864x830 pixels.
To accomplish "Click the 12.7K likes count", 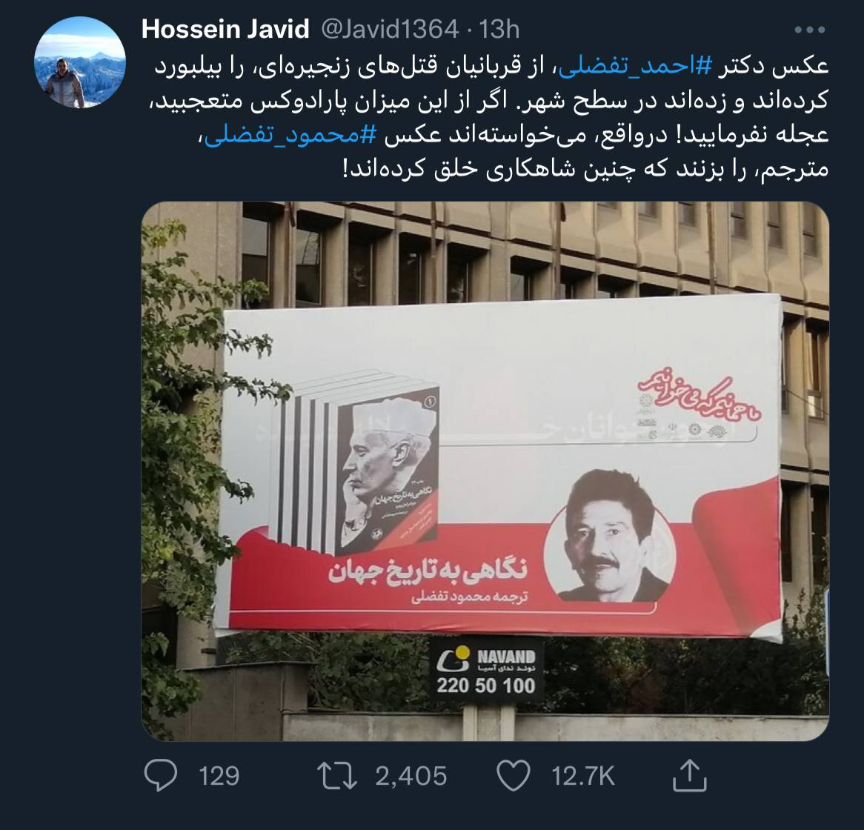I will [x=583, y=776].
